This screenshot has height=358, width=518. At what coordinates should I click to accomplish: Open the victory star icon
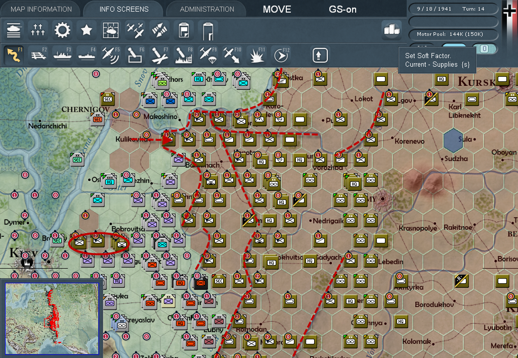click(x=87, y=30)
